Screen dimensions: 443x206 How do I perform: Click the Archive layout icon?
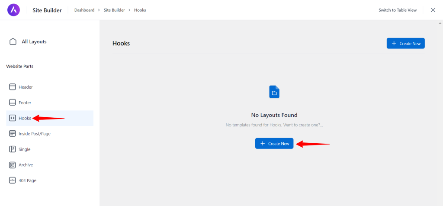[13, 165]
